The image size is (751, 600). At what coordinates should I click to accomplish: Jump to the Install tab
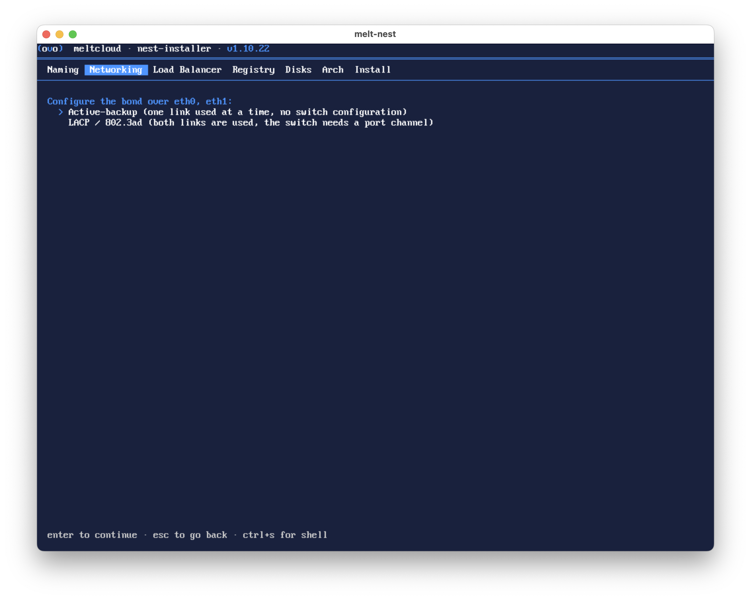(373, 70)
